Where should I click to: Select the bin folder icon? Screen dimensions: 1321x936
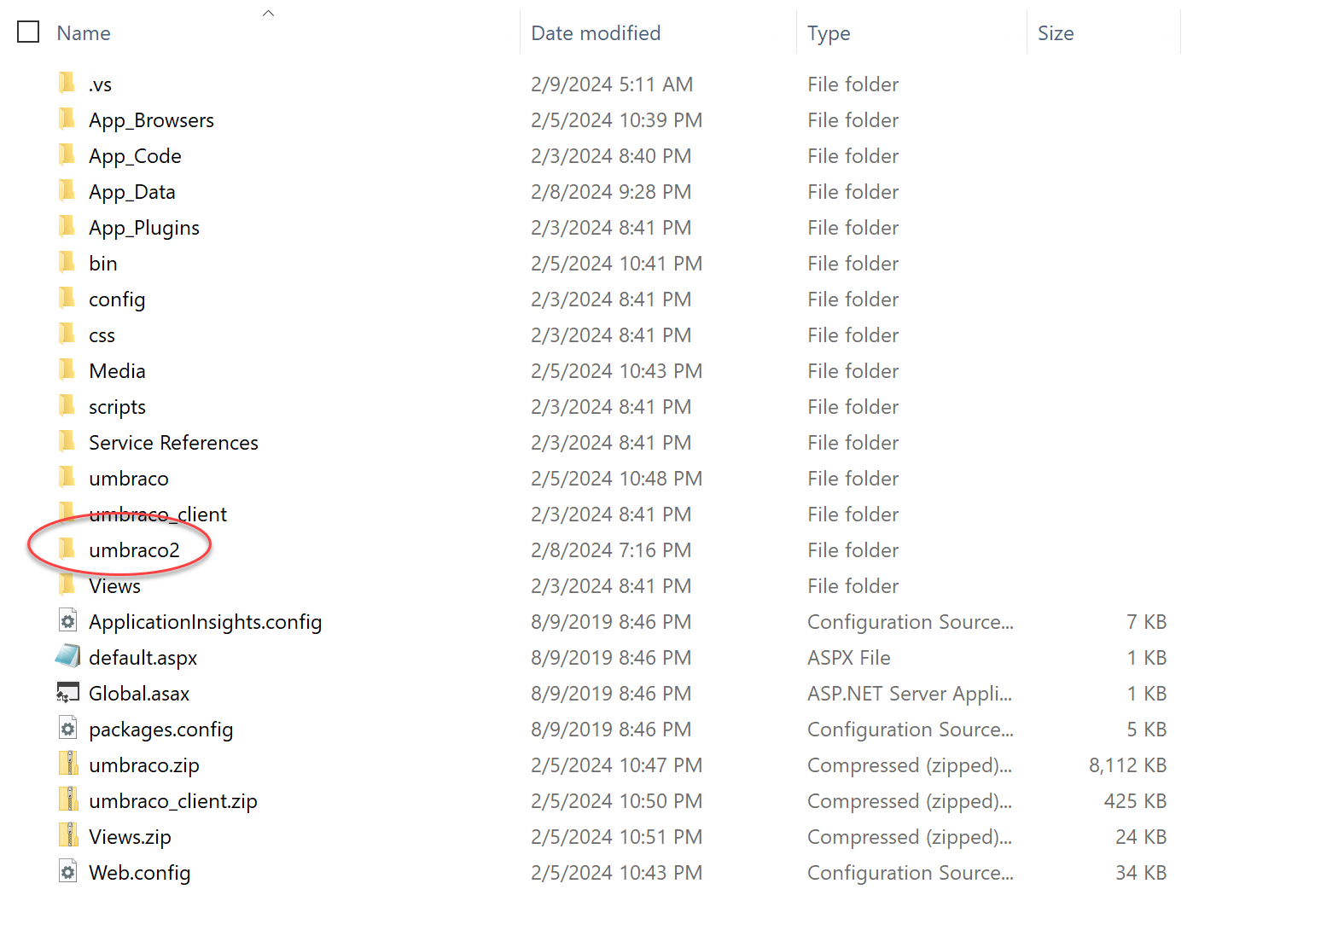(67, 262)
